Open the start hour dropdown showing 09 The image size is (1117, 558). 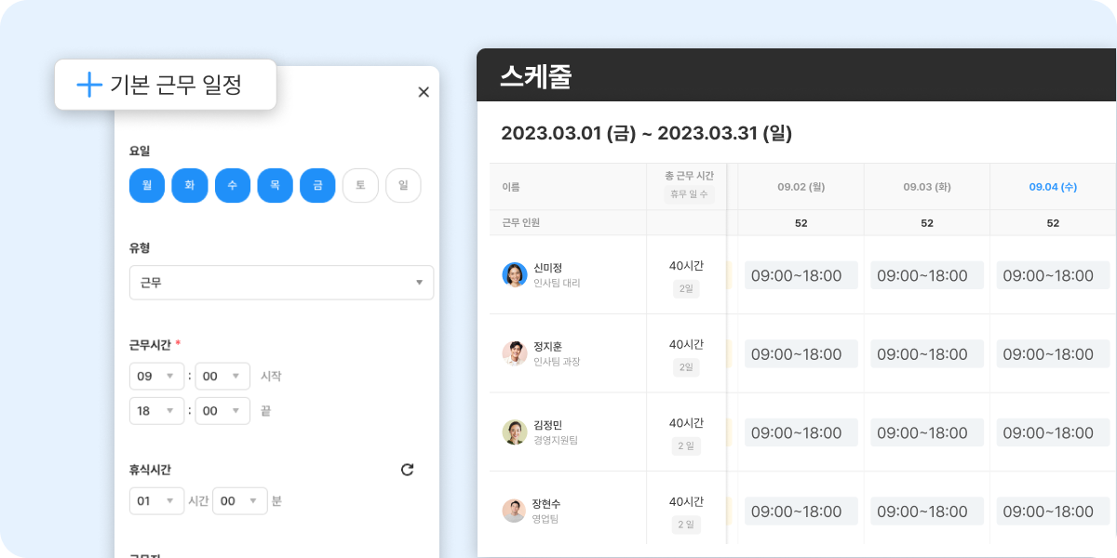[x=156, y=376]
